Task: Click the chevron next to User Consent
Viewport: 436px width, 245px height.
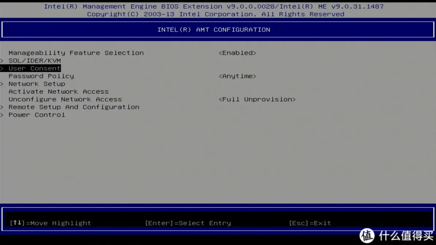Action: click(x=2, y=68)
